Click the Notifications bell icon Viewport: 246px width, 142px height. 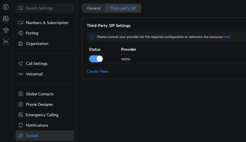coord(21,125)
